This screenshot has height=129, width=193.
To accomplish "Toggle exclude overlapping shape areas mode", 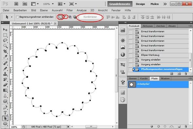I will (75, 17).
